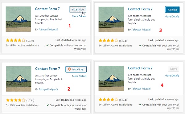Image resolution: width=185 pixels, height=114 pixels.
Task: Visit author Takayuki Miyoshi link in panel 4
Action: point(141,89)
